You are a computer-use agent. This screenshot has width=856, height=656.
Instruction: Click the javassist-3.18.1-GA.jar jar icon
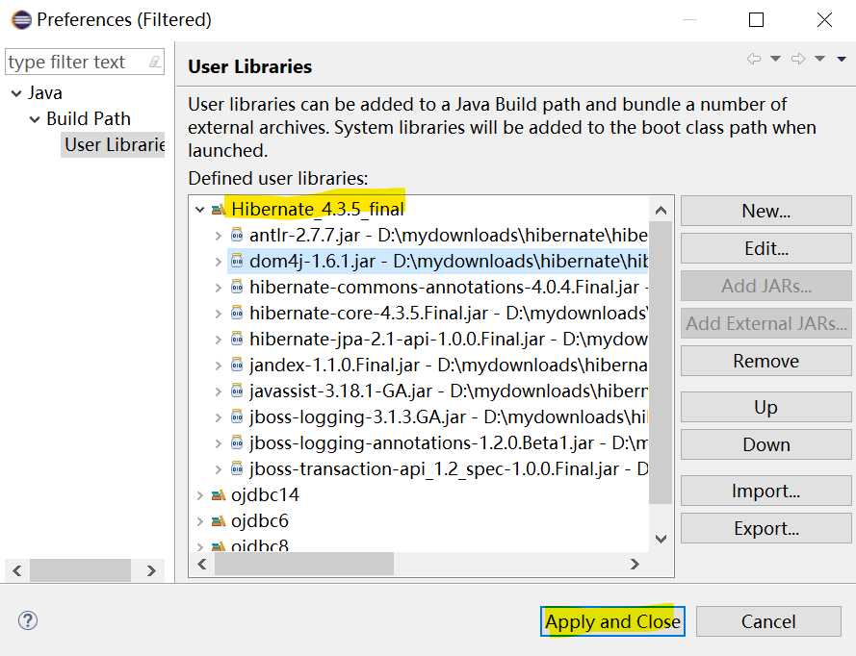point(237,391)
